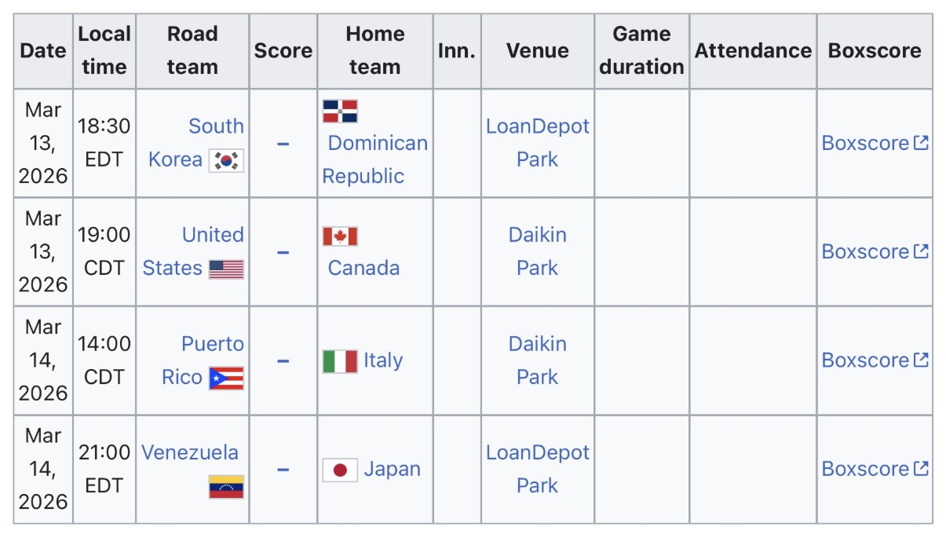Click the Puerto Rico flag icon
Screen dimensions: 946x538
point(226,379)
